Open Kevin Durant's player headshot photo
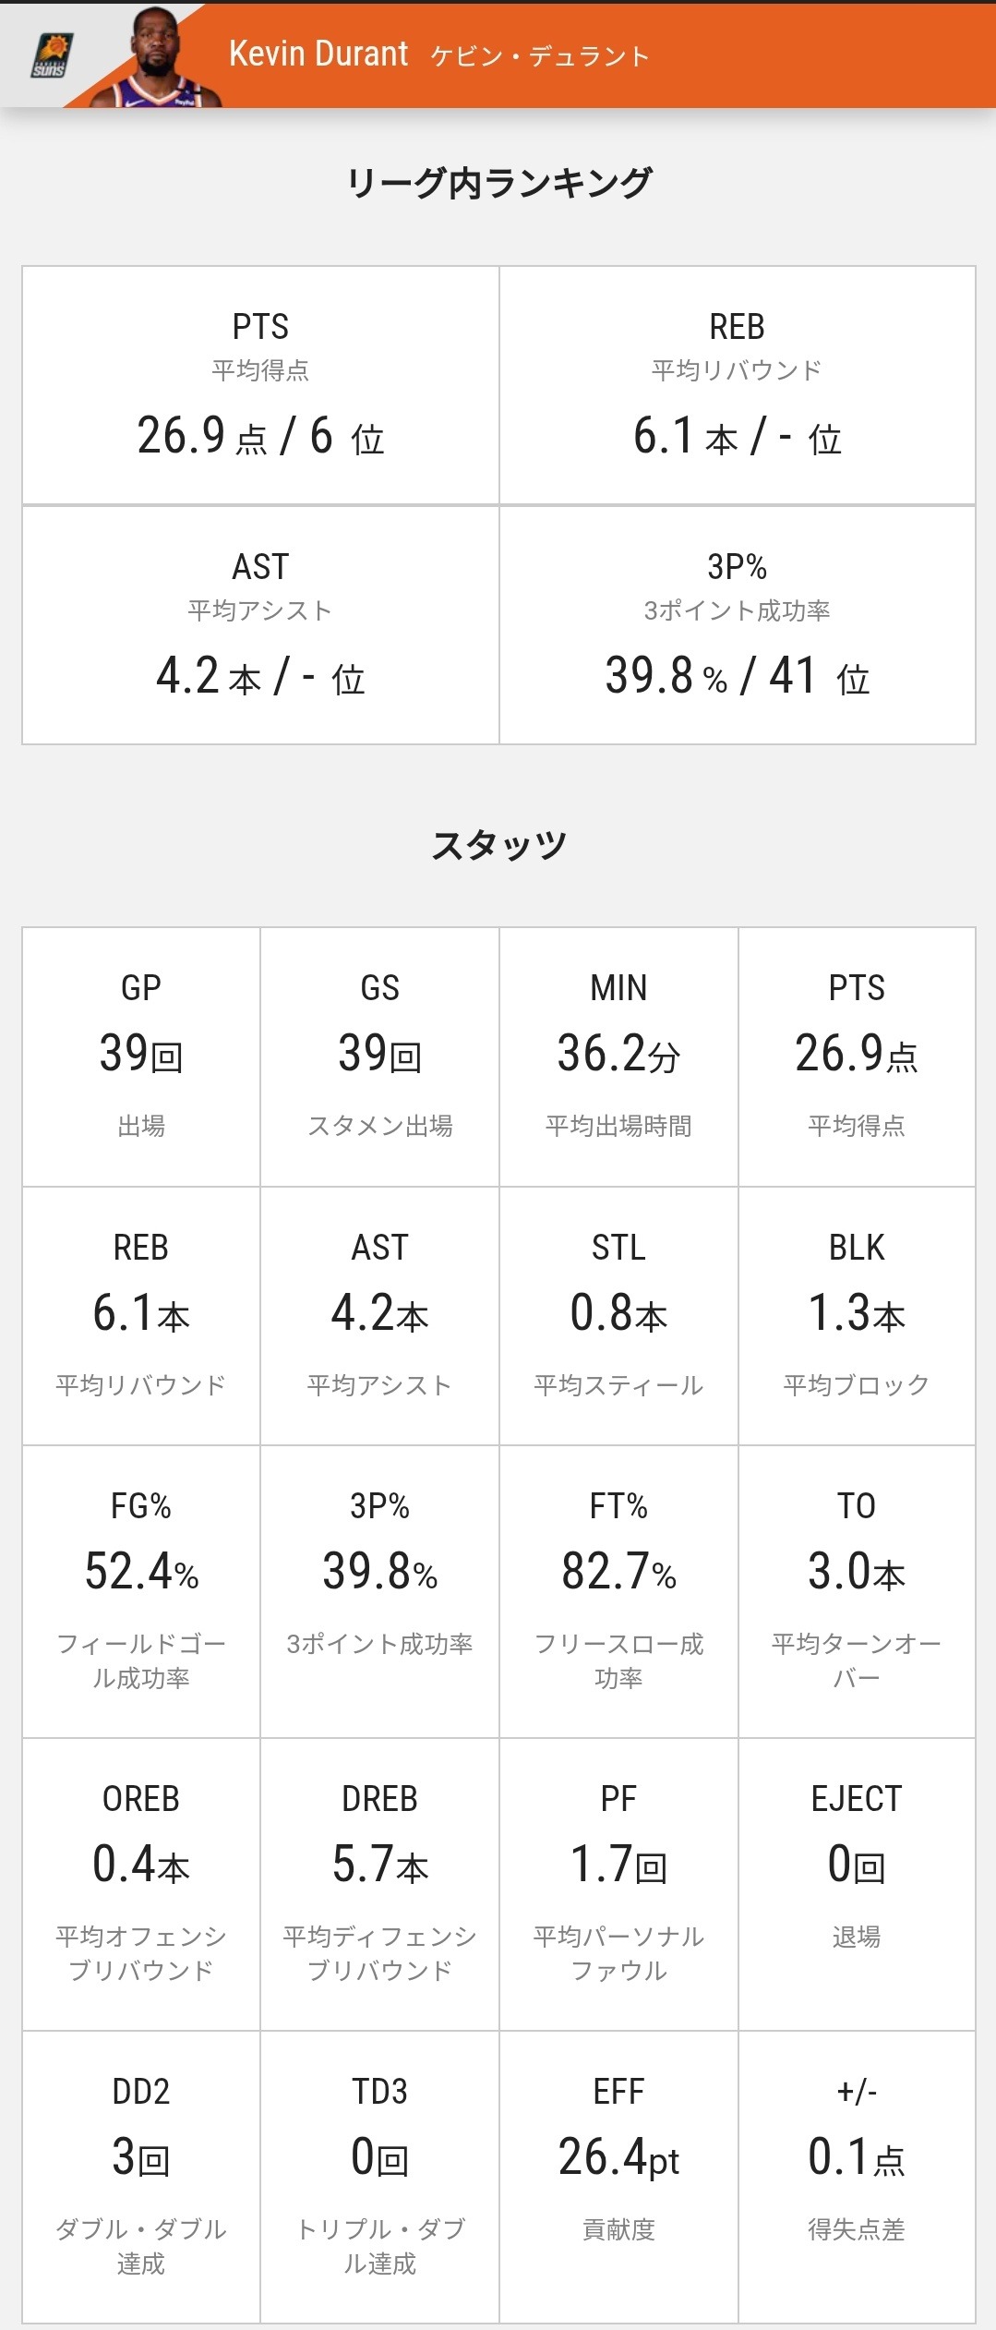 click(157, 56)
